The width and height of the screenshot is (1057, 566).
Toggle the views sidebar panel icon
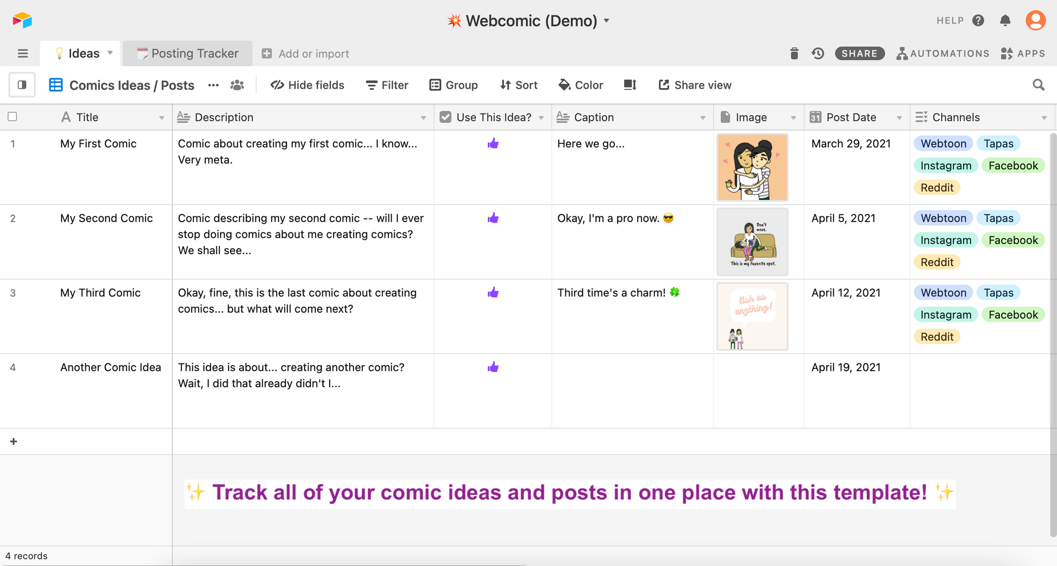click(x=22, y=85)
